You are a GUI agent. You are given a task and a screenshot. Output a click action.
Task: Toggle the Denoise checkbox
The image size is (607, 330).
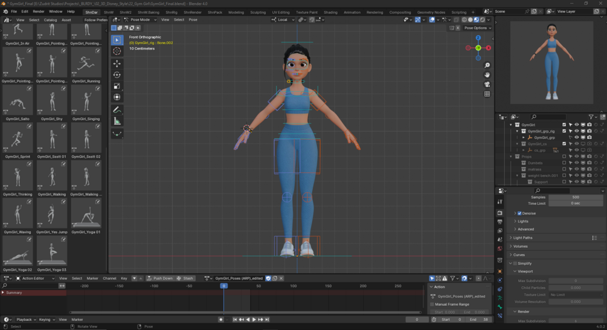[519, 213]
